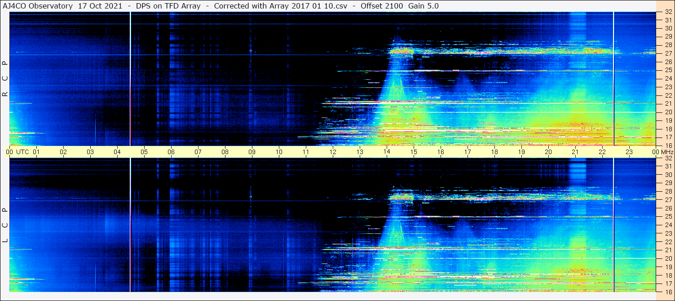
Task: Click the 18 hour label on the time axis
Action: tap(494, 152)
